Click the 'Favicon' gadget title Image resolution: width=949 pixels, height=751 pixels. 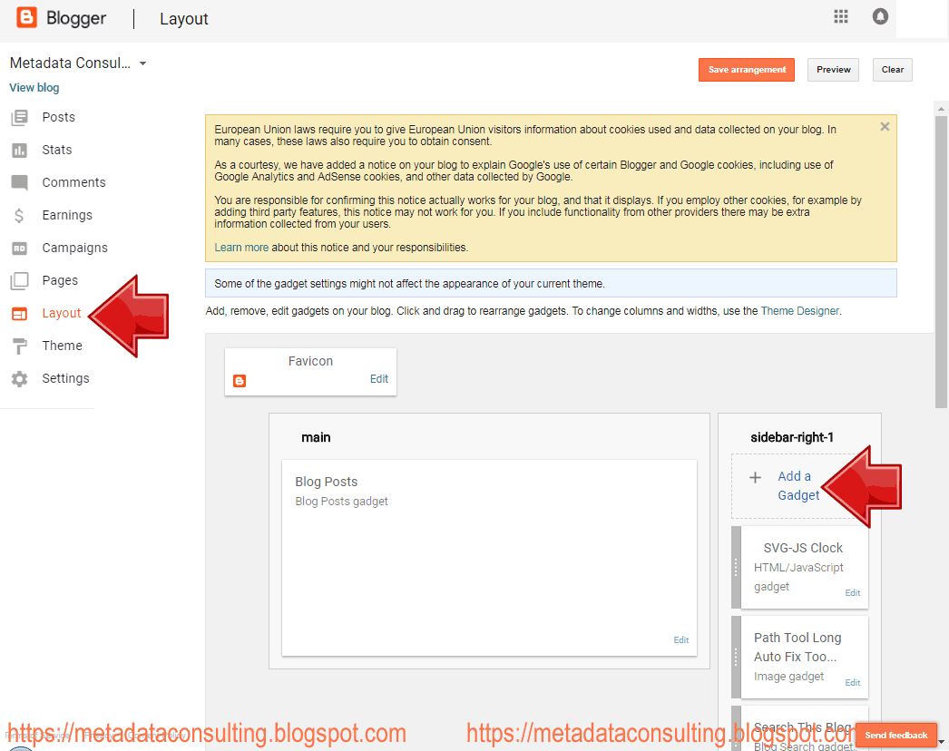tap(310, 361)
